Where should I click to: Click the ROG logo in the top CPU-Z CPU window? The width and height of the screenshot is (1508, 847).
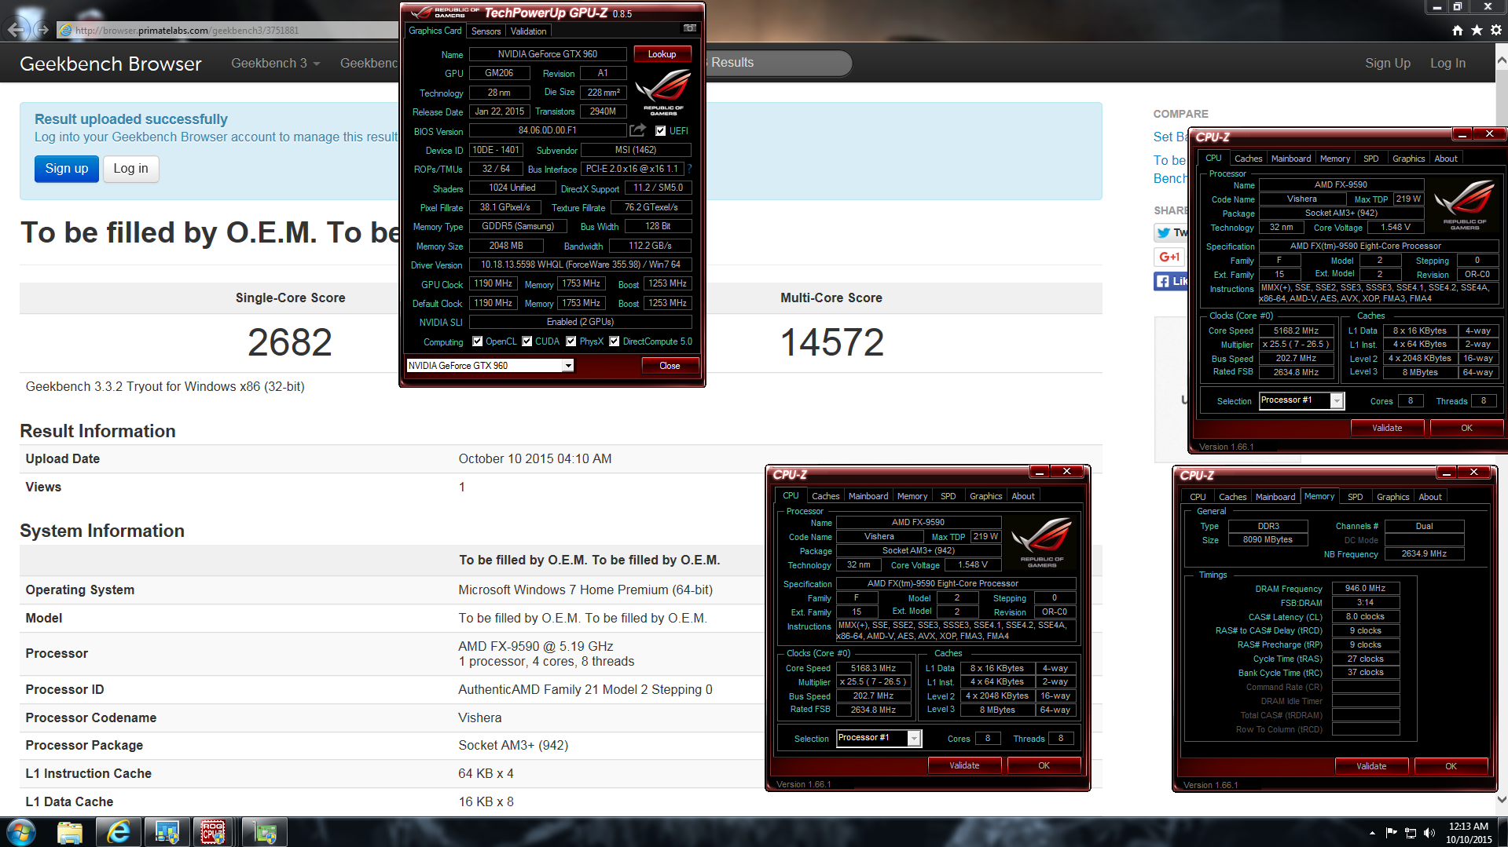coord(1464,204)
